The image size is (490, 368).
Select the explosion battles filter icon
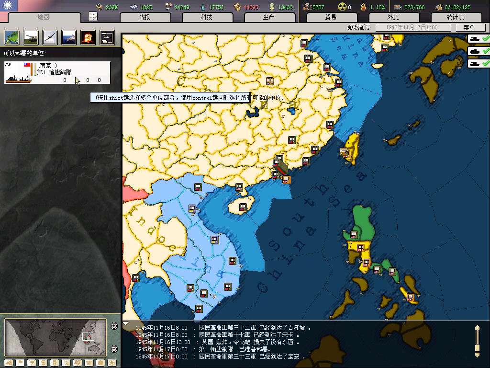coord(88,37)
